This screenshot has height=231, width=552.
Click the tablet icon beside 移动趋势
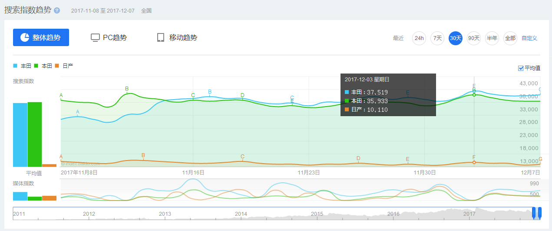[x=161, y=37]
